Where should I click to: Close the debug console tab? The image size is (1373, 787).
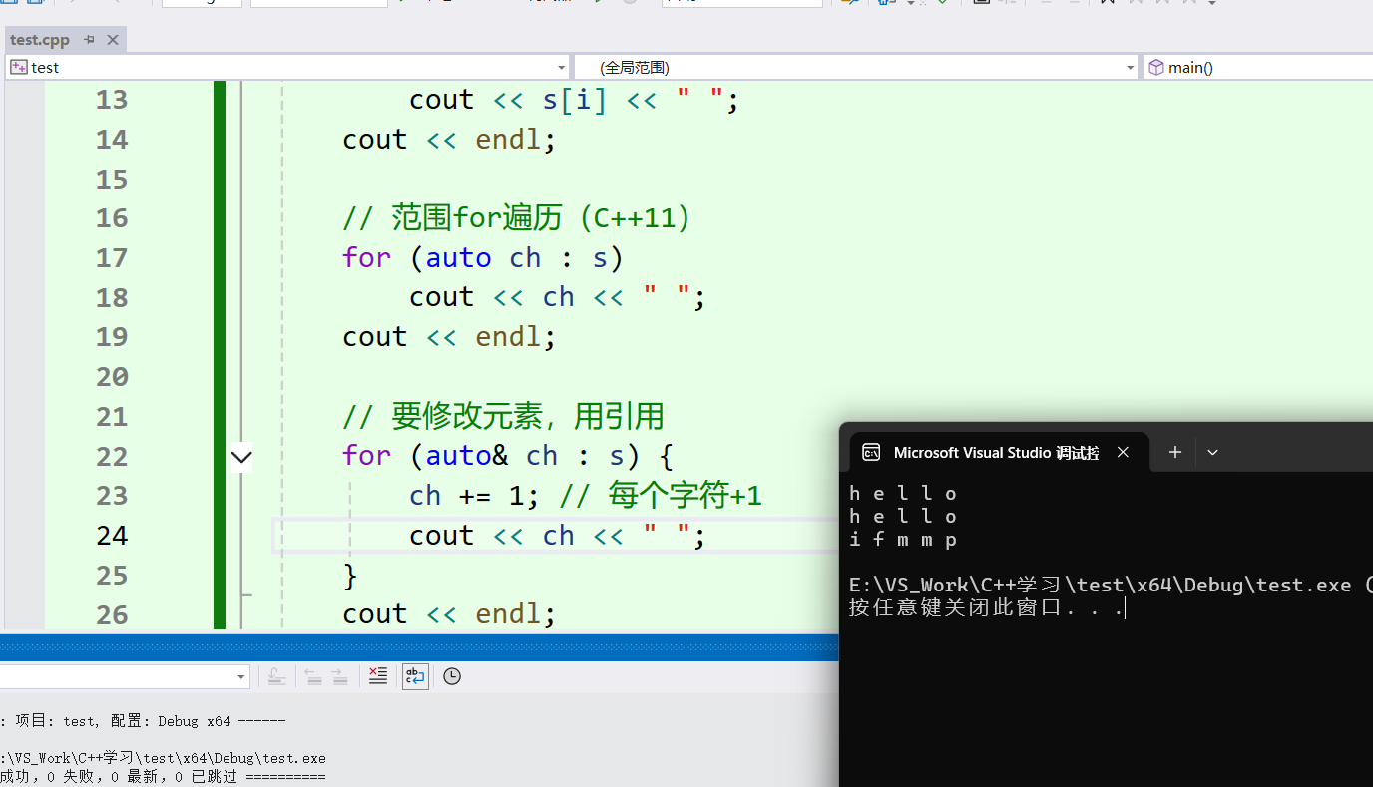pos(1123,452)
